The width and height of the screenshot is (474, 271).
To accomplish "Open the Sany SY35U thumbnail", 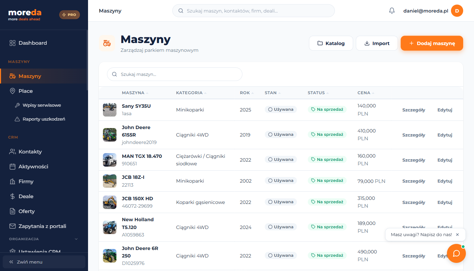I will pos(110,110).
